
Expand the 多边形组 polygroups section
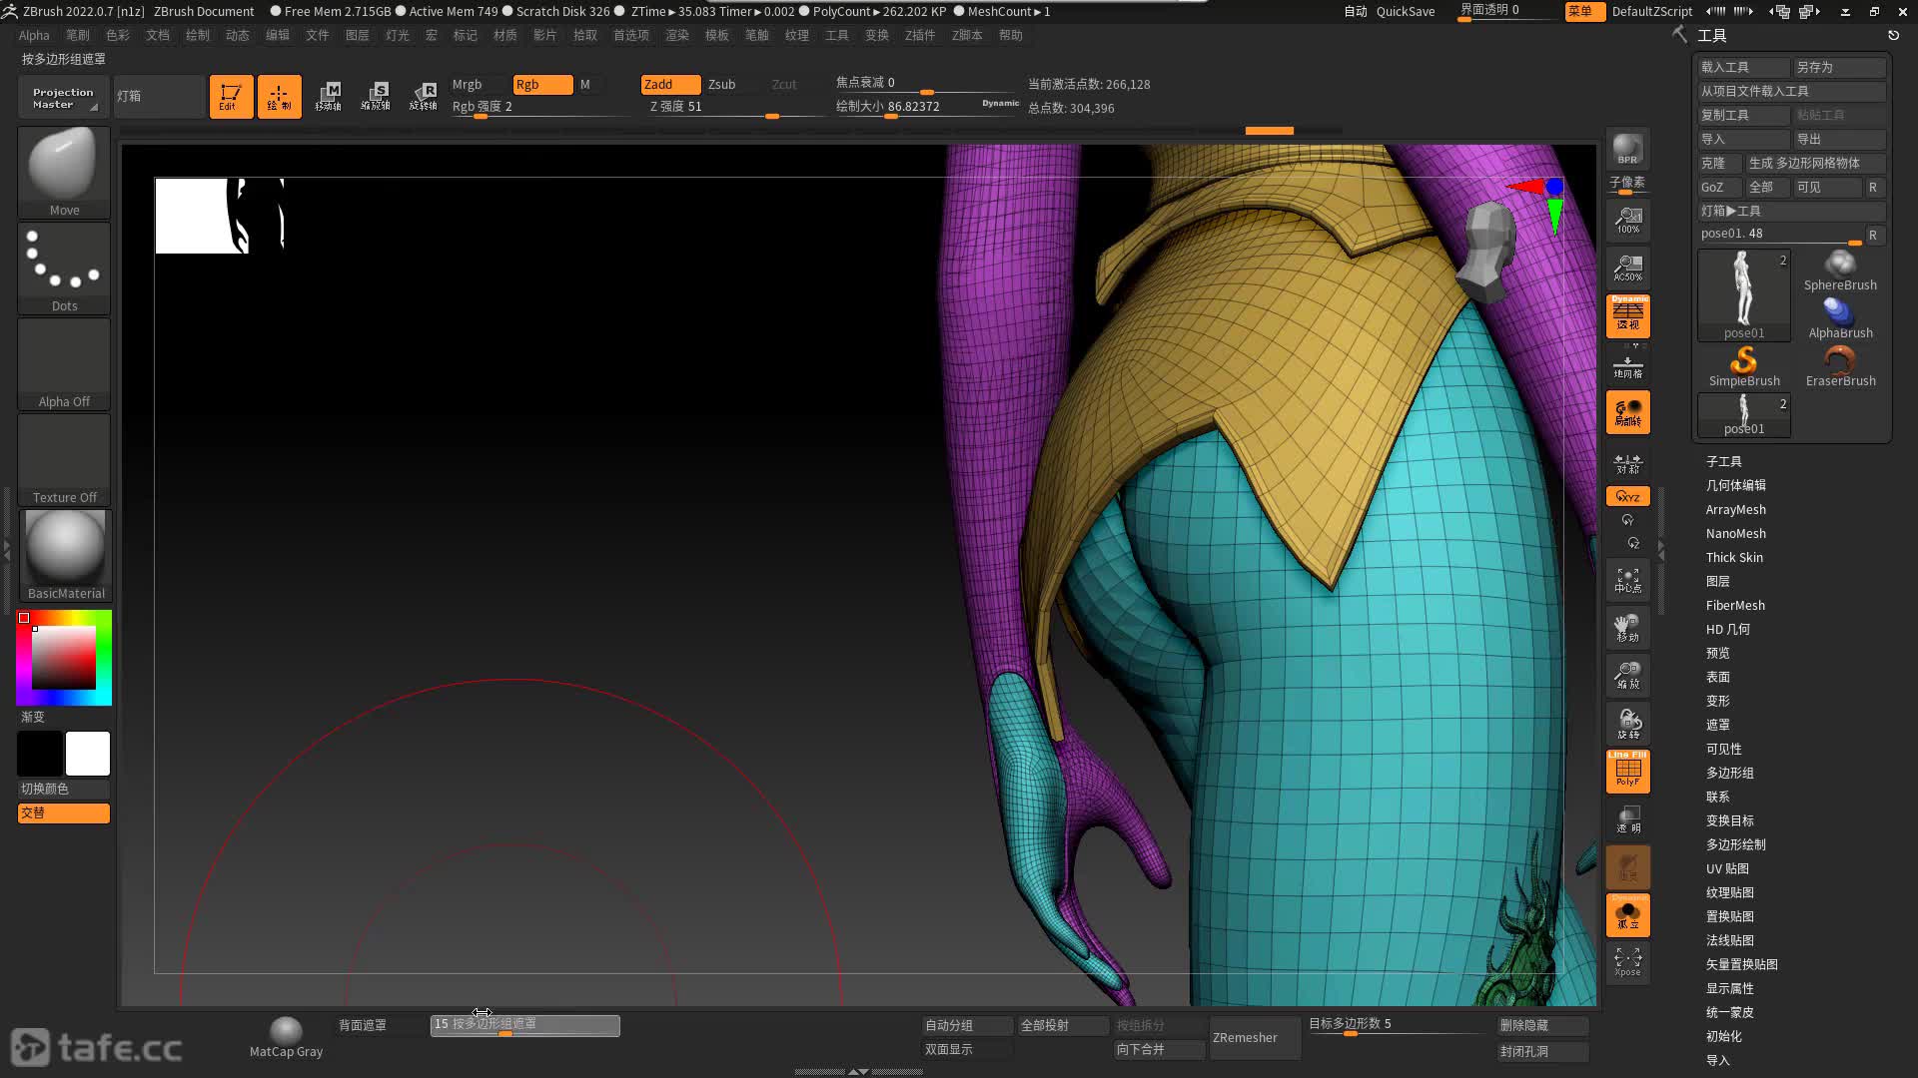click(1729, 773)
